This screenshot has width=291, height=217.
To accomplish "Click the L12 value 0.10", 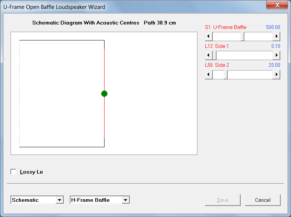I will click(x=275, y=46).
